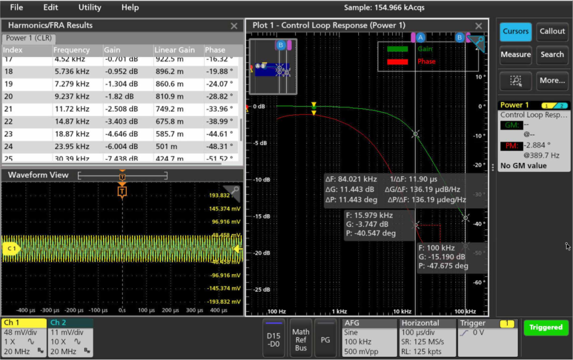Click the Measure button
Viewport: 573px width, 360px height.
coord(516,55)
